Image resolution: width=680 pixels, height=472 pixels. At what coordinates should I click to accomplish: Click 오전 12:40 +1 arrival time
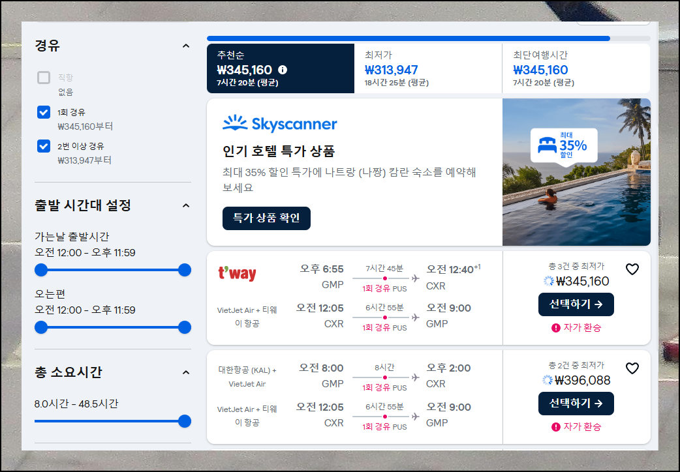tap(453, 269)
